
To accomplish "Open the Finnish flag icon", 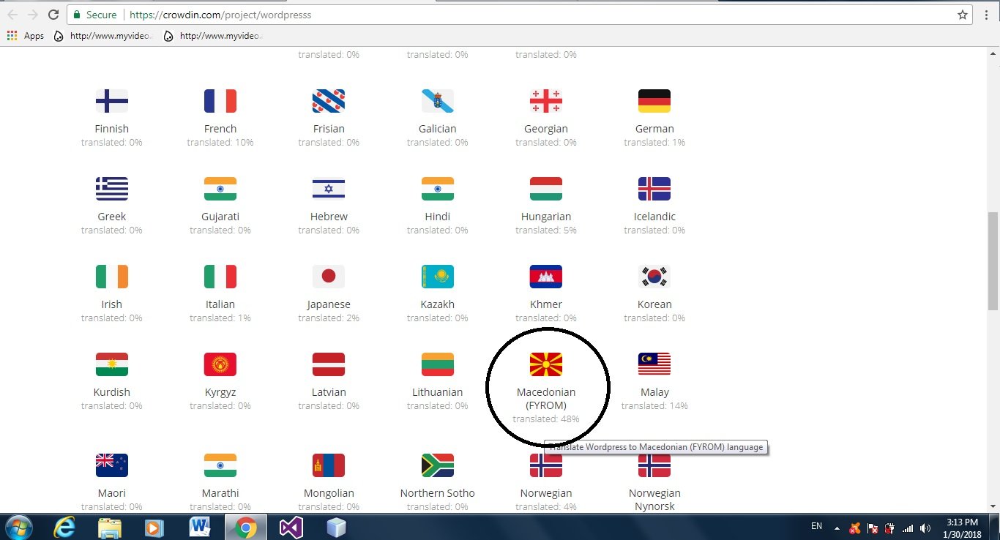I will (x=112, y=101).
